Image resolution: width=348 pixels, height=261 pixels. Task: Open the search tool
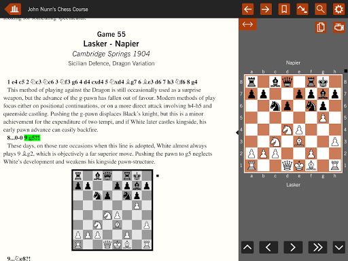pos(320,9)
